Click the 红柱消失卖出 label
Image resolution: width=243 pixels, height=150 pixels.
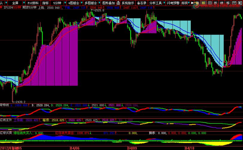[64, 133]
